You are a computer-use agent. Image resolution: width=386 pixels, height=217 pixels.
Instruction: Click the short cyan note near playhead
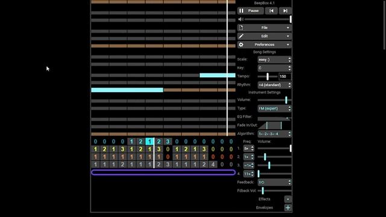click(x=217, y=75)
